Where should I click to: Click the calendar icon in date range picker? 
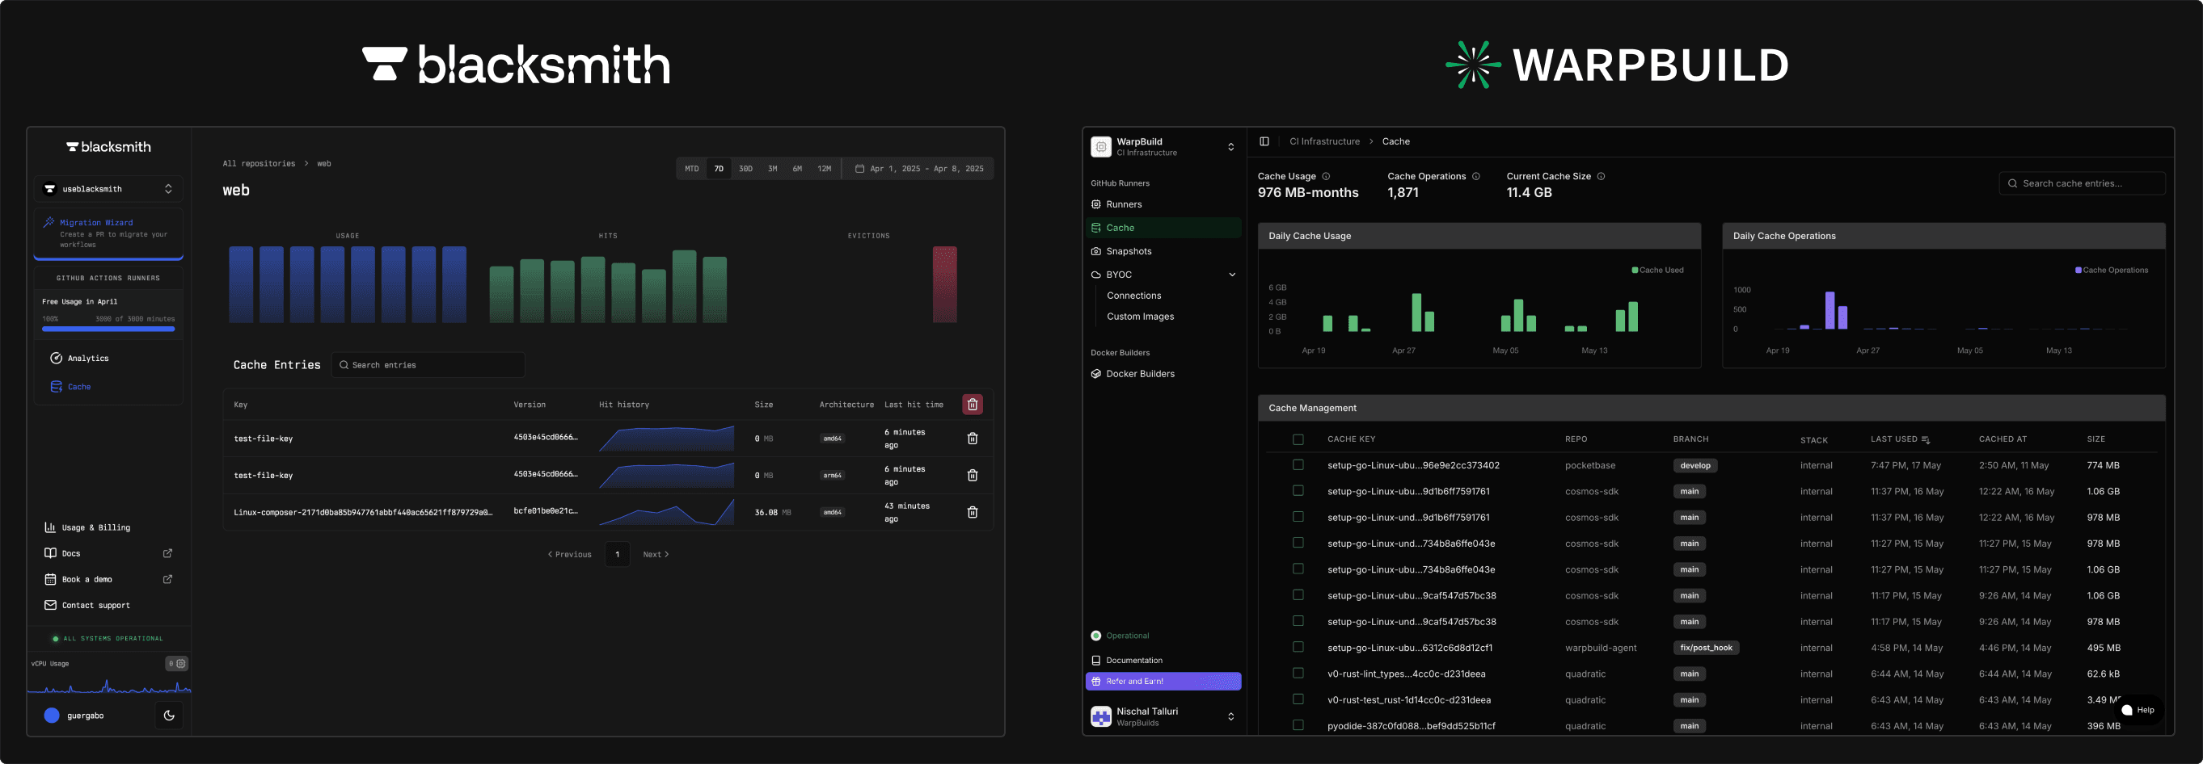859,170
